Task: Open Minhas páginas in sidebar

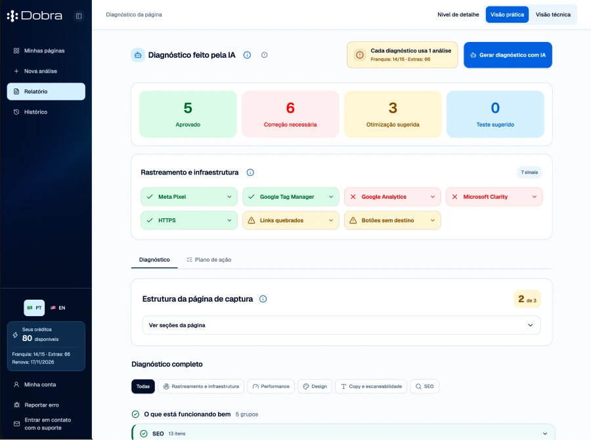Action: [x=46, y=50]
